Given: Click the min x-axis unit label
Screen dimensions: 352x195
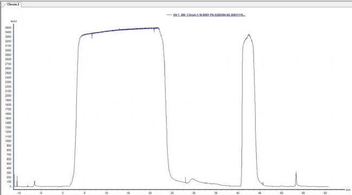Looking at the screenshot, I should [x=348, y=190].
